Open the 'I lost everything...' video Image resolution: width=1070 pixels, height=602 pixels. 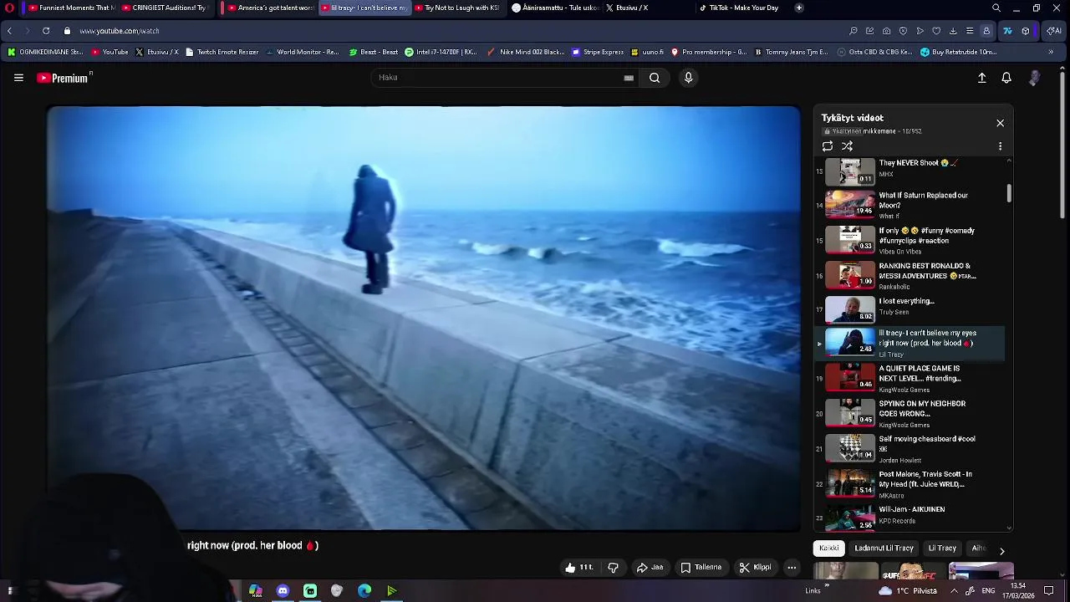pos(909,310)
